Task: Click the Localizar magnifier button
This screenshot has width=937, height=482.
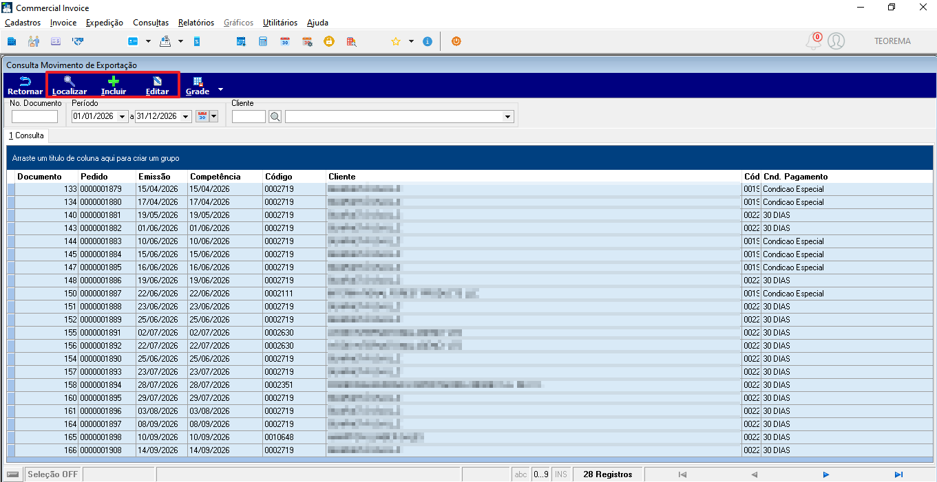Action: coord(70,85)
